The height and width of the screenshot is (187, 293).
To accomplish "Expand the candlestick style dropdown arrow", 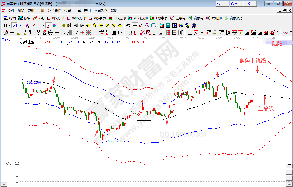I will coord(43,25).
